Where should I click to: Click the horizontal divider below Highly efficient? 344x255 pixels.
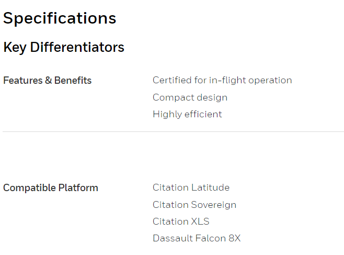coord(174,132)
